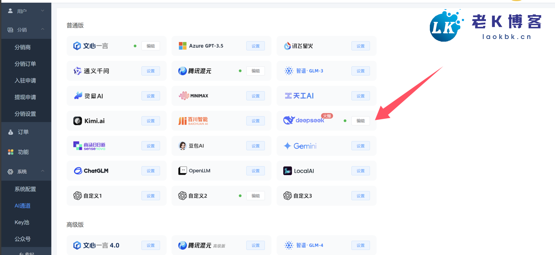Expand the 用户 sidebar menu

pyautogui.click(x=26, y=11)
